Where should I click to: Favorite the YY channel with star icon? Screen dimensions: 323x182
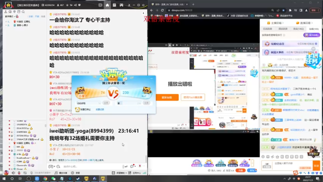click(67, 5)
